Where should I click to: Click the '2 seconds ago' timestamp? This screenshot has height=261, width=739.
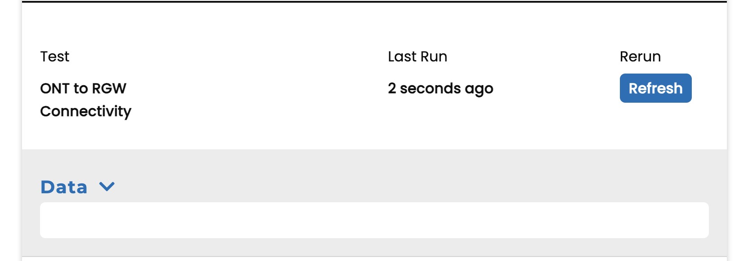click(440, 89)
